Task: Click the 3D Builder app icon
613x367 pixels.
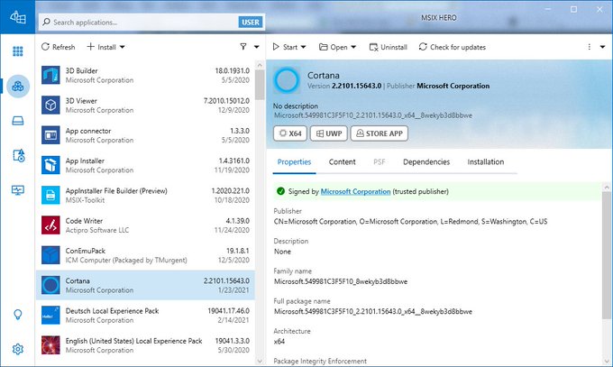Action: pyautogui.click(x=50, y=75)
